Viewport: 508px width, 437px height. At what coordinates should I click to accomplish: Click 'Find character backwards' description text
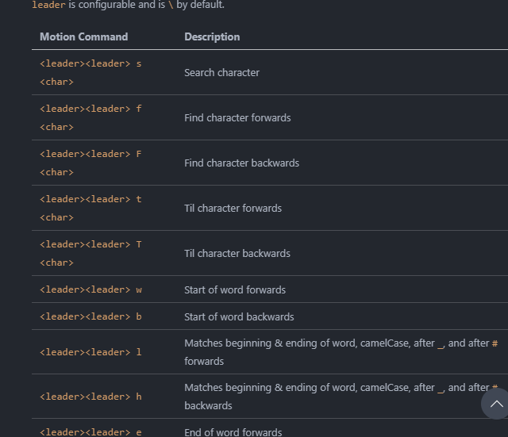(241, 163)
